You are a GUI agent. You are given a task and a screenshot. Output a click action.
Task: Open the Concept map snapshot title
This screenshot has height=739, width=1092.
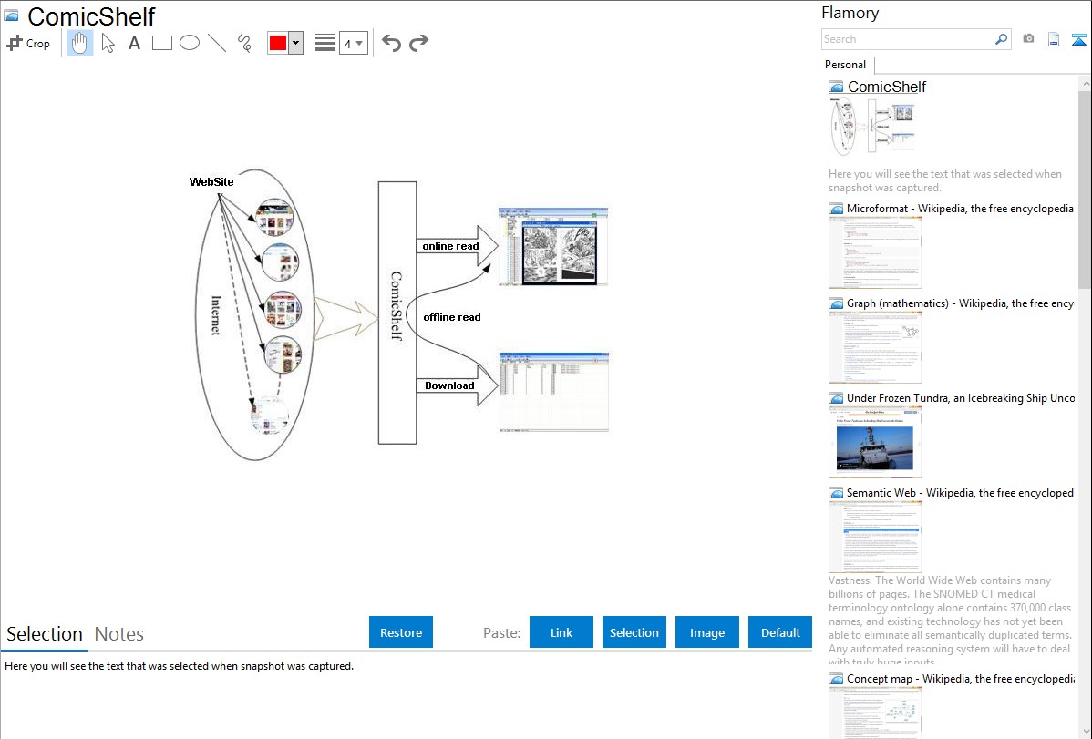960,678
